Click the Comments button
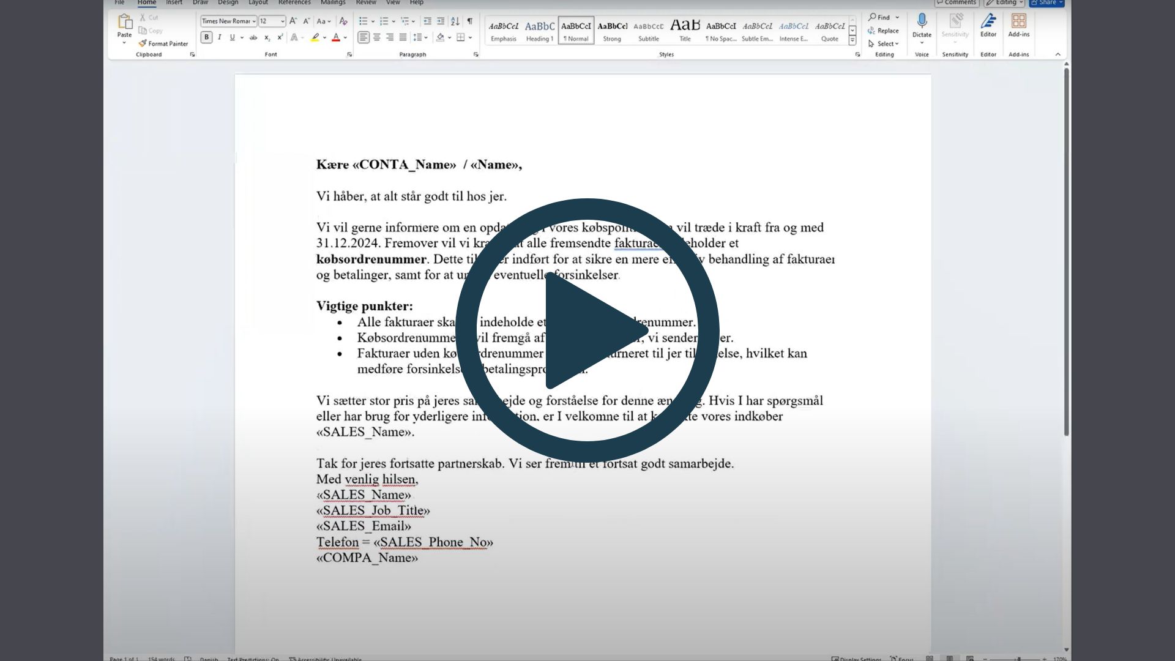1175x661 pixels. click(957, 2)
